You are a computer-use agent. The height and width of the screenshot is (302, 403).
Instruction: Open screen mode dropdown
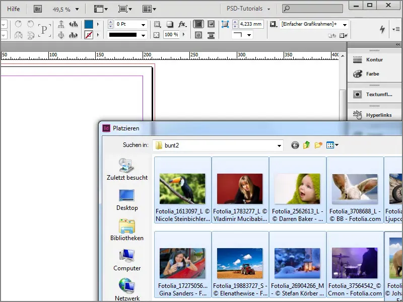(125, 9)
